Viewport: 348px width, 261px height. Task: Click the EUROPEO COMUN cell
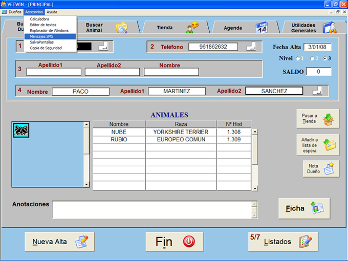(181, 139)
